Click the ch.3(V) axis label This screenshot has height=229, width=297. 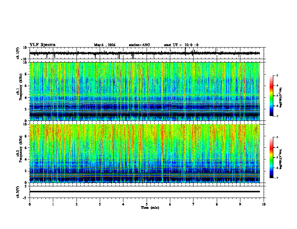pyautogui.click(x=18, y=192)
